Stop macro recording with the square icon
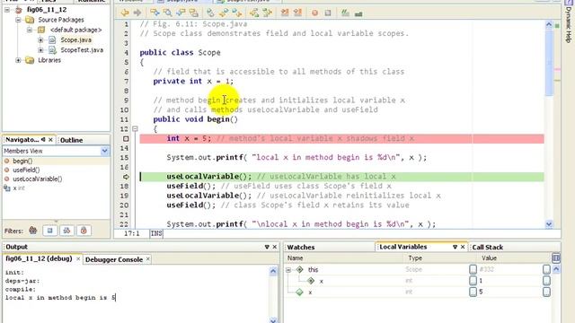Screen dimensions: 575x323 [x=328, y=13]
